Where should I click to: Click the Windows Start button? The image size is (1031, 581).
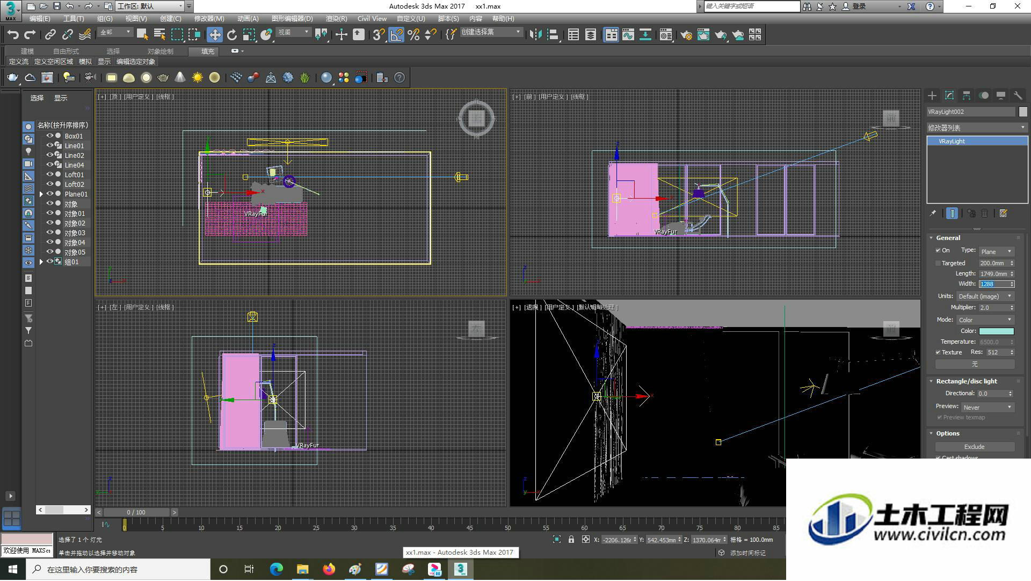pyautogui.click(x=13, y=570)
